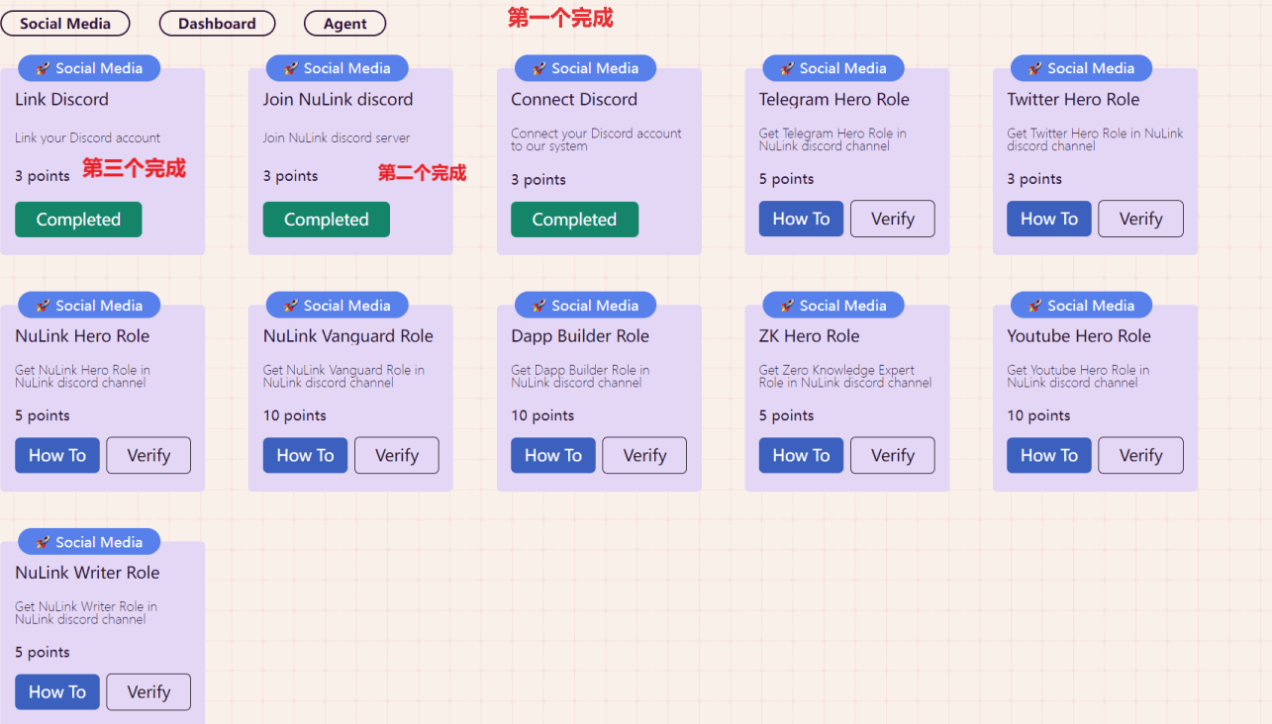
Task: Click Completed button under Link Discord
Action: 78,220
